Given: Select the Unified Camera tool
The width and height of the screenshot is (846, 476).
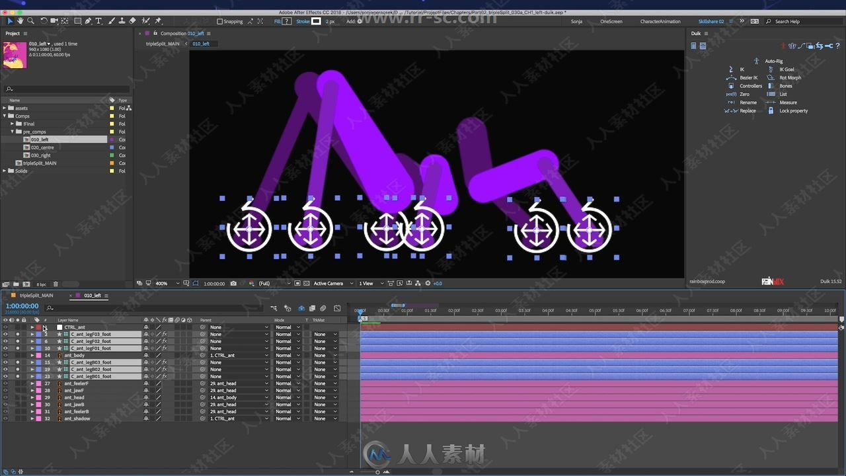Looking at the screenshot, I should [x=55, y=21].
